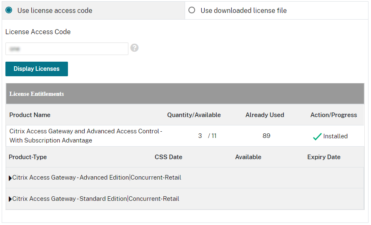Click the Already Used column header
371x225 pixels.
click(x=265, y=115)
